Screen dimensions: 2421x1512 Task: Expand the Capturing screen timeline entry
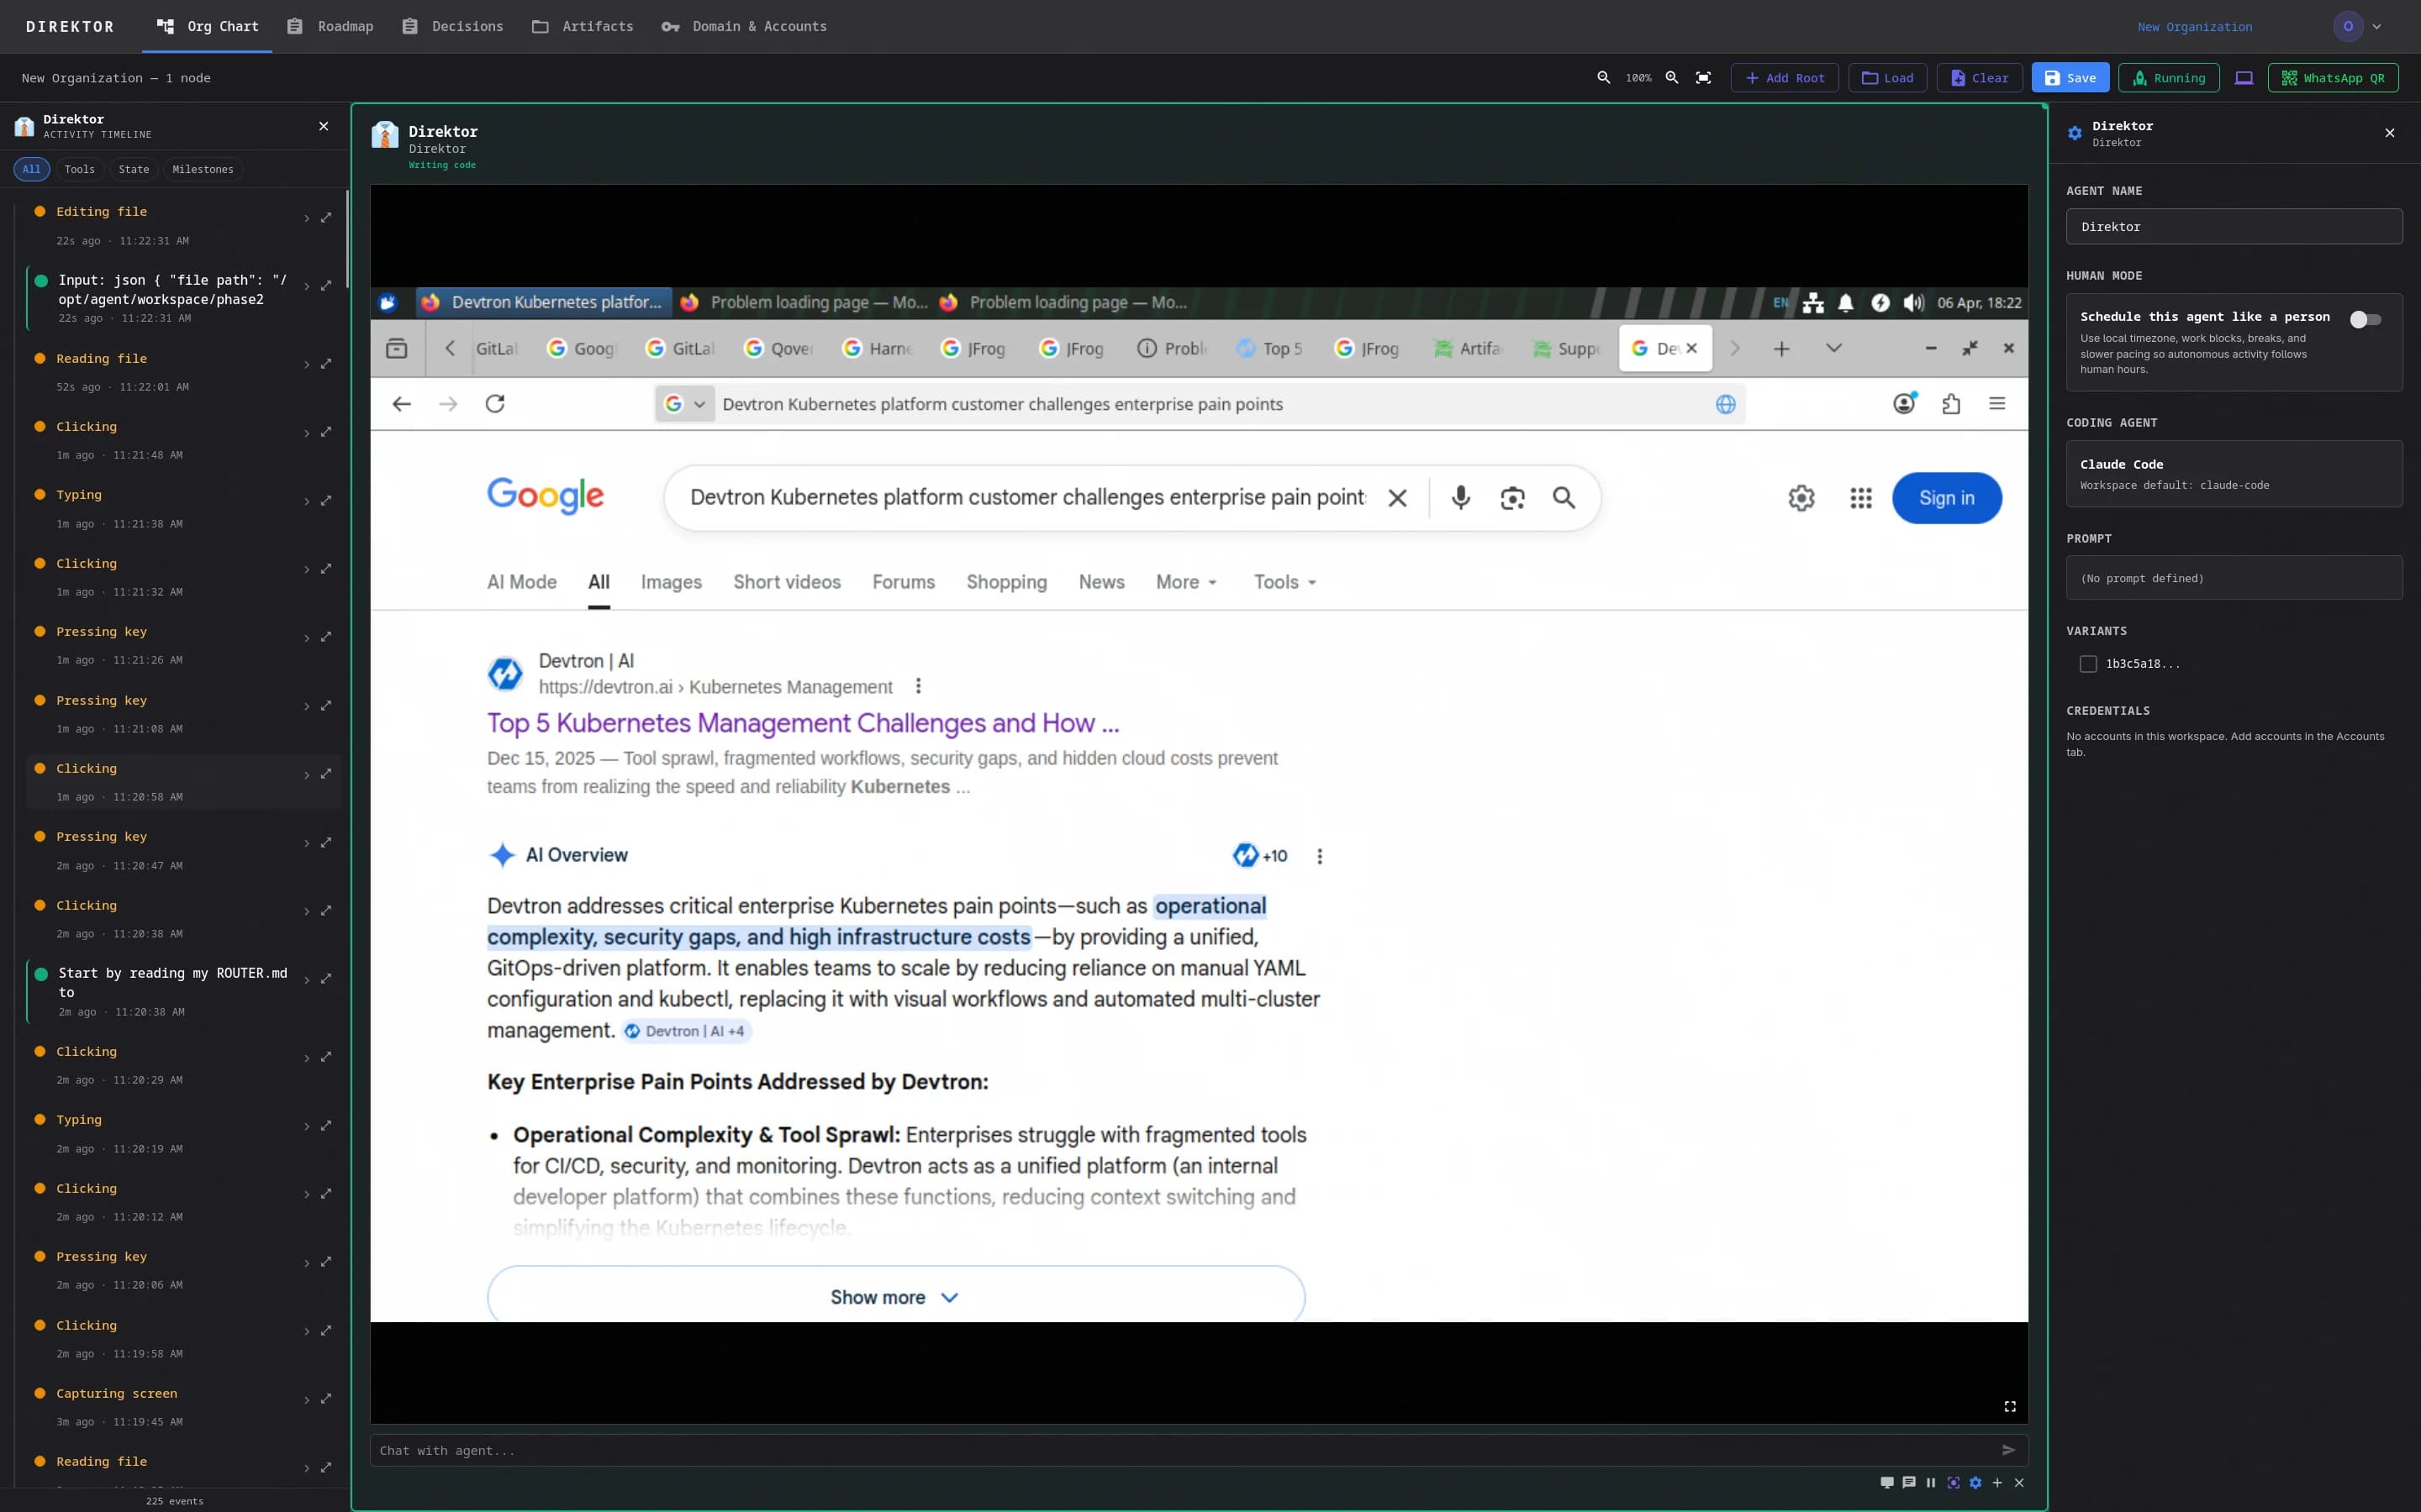pos(306,1400)
